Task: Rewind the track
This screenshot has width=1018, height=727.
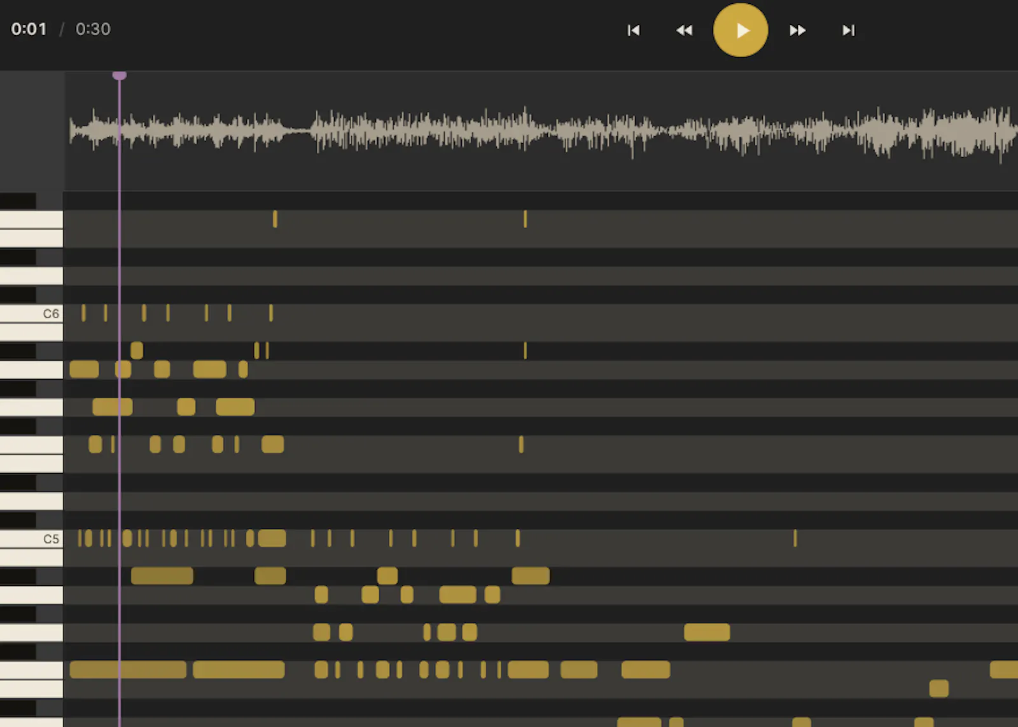Action: (684, 31)
